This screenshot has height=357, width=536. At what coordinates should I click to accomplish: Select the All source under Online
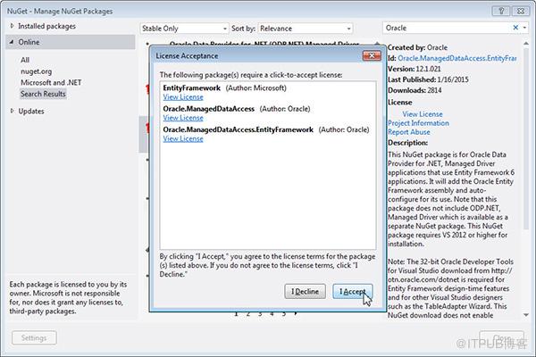coord(25,60)
